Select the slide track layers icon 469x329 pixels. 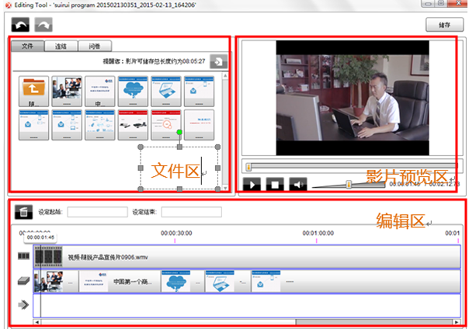click(24, 280)
